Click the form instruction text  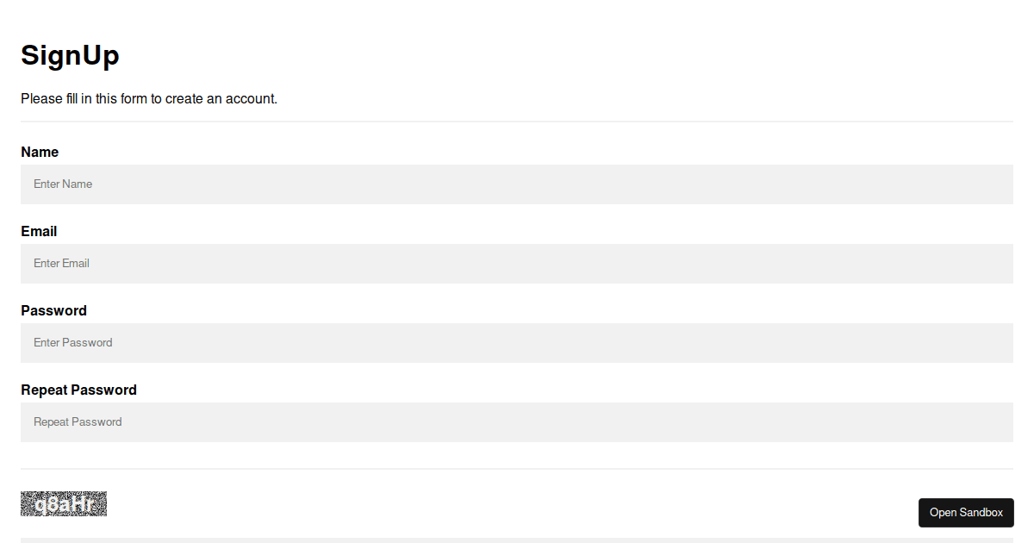pos(148,98)
